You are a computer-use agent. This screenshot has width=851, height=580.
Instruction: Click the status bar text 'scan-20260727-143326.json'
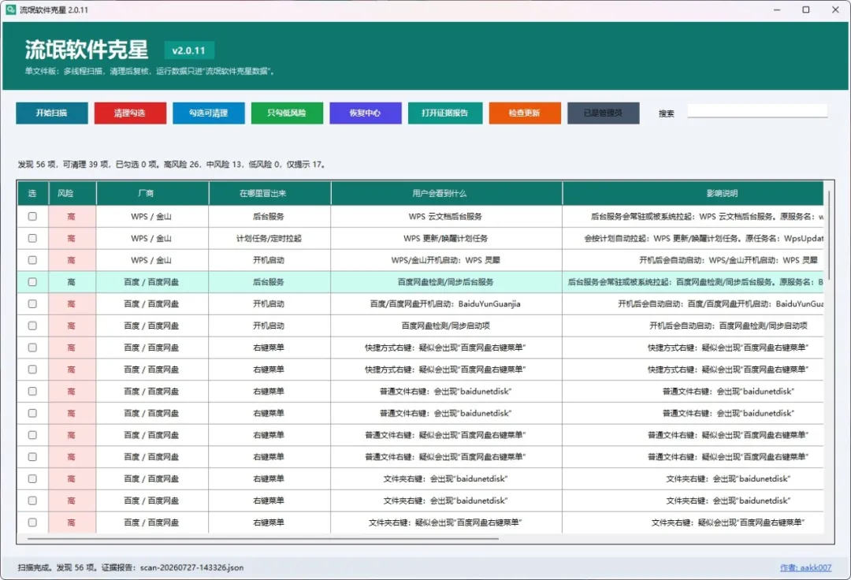pyautogui.click(x=192, y=567)
